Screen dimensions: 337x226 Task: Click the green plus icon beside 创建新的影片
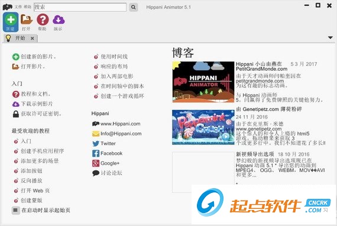[x=16, y=57]
